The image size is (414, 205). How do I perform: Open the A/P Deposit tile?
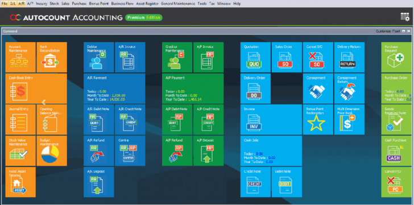tap(208, 150)
